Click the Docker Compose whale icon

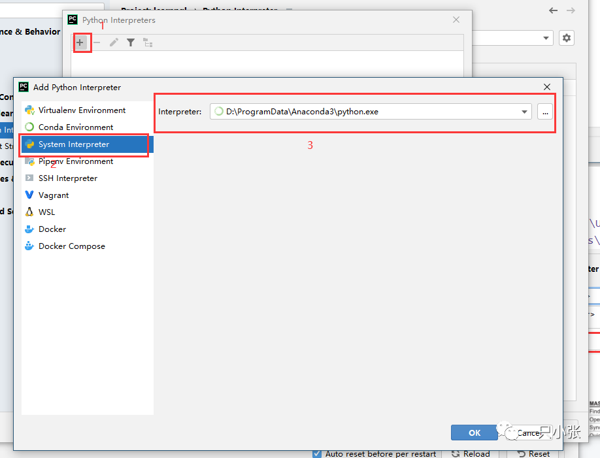tap(29, 246)
